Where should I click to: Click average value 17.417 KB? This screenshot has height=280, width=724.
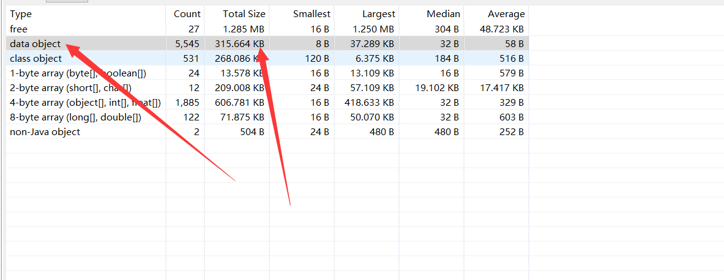coord(502,88)
